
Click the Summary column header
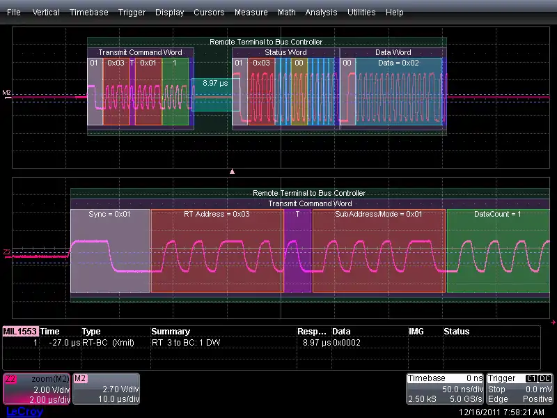170,332
